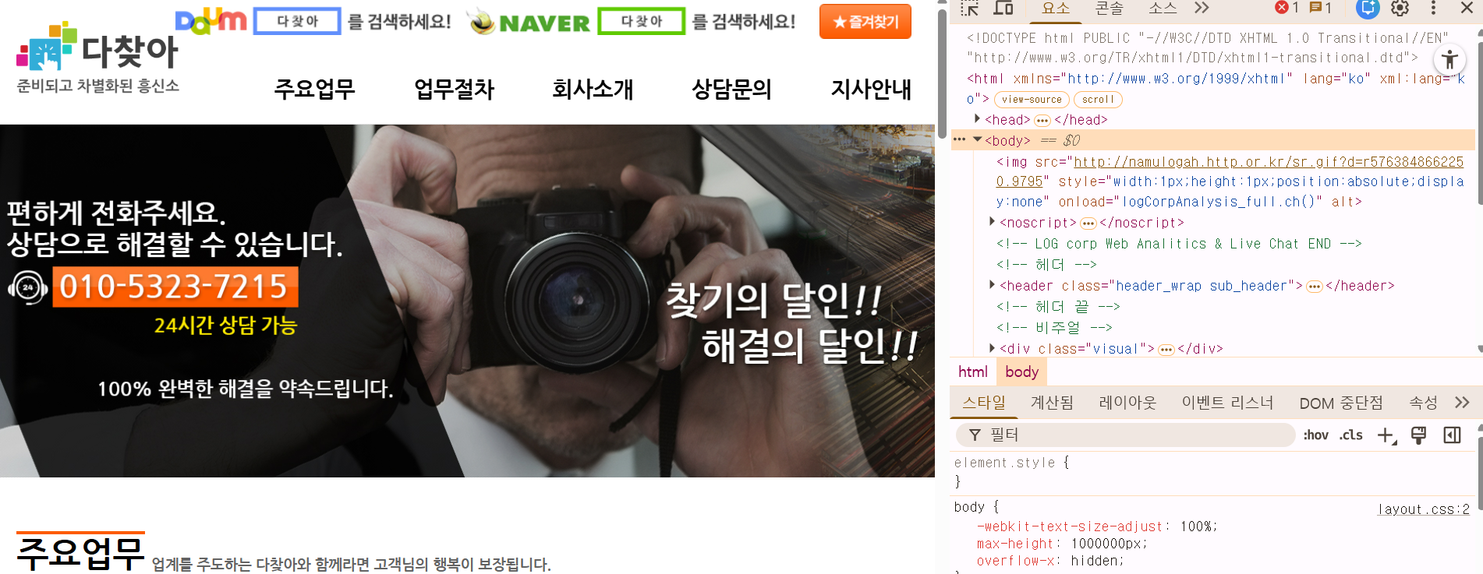Expand the head element node
1483x574 pixels.
coord(978,119)
